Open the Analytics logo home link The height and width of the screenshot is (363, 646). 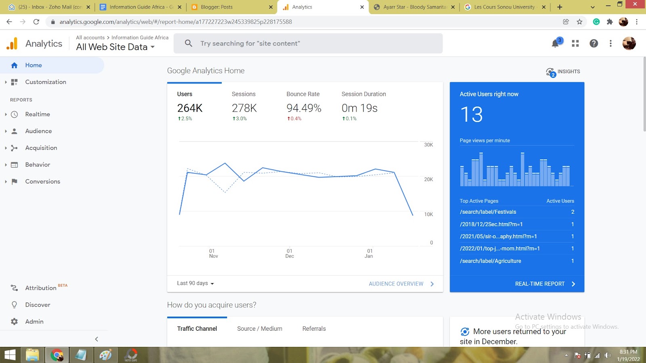coord(34,44)
